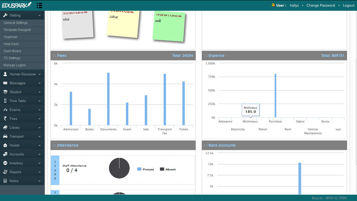Click the 'Total :24304' text in Fees header
The height and width of the screenshot is (201, 357).
click(x=182, y=55)
